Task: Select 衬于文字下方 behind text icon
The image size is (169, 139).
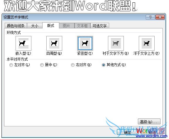Action: 116,43
